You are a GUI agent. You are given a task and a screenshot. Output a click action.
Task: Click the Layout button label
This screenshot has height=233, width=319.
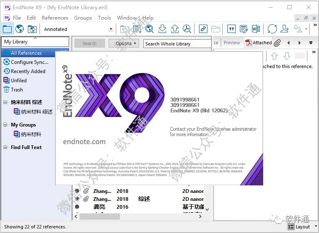click(x=303, y=227)
